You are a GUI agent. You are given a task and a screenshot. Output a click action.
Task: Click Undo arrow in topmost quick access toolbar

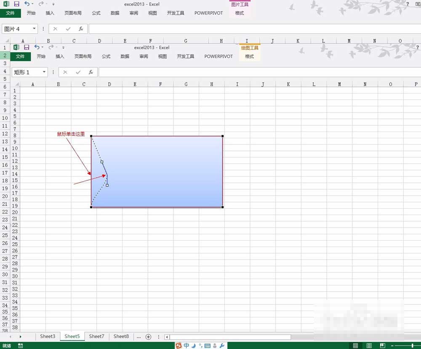(x=27, y=4)
